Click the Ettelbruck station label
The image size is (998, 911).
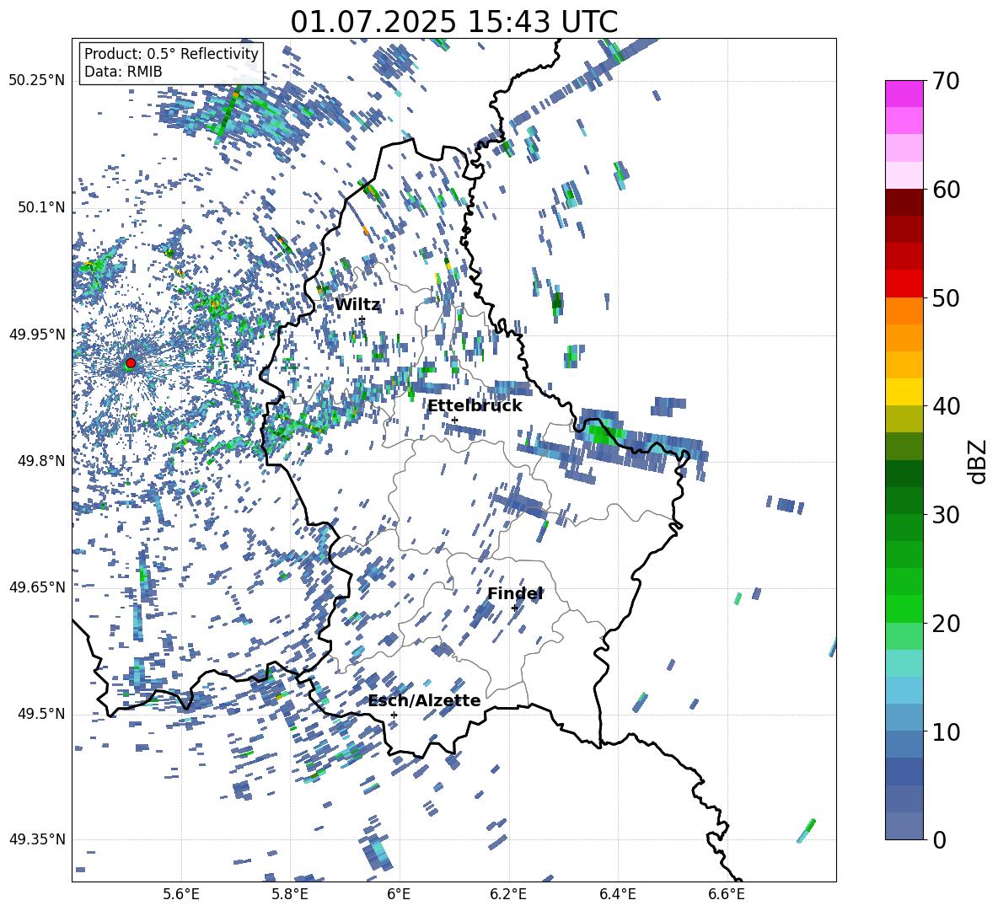coord(475,406)
